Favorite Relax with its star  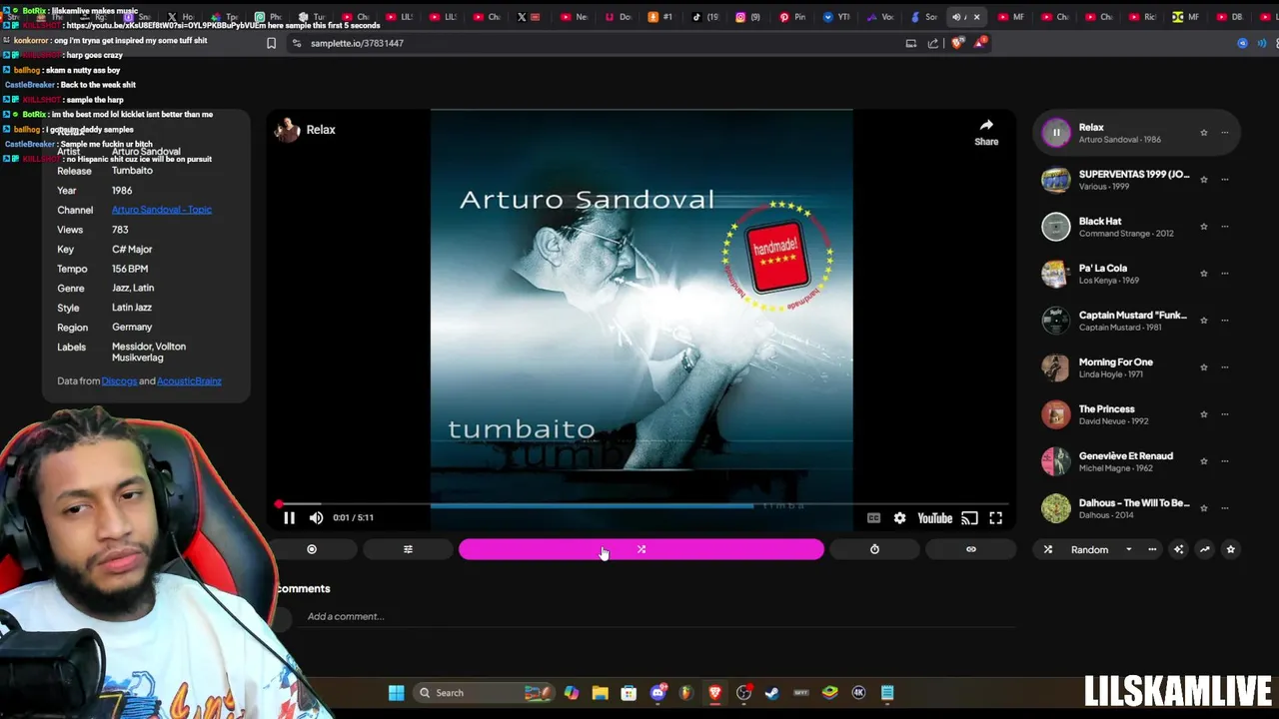(1203, 133)
